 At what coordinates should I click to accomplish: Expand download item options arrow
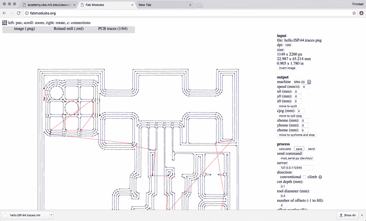pos(51,215)
